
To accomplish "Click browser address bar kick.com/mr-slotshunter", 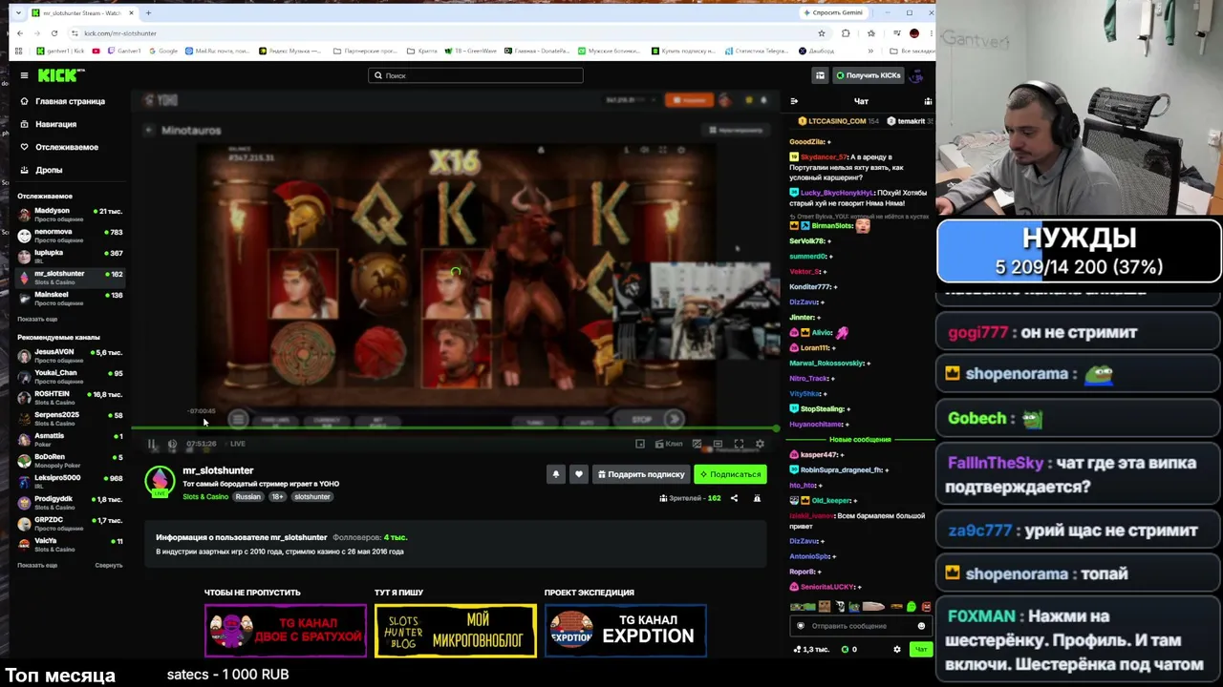I will click(440, 33).
